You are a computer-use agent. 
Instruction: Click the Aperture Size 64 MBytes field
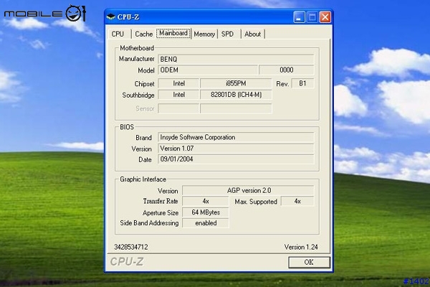(x=206, y=212)
